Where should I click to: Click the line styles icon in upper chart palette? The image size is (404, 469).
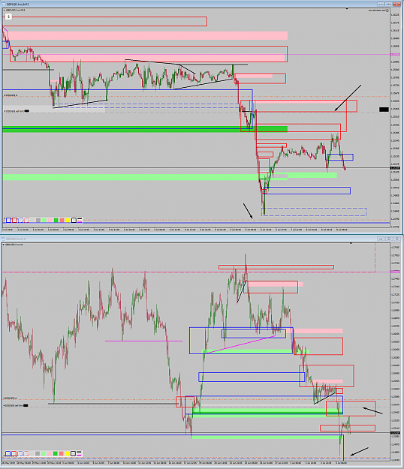tap(80, 220)
